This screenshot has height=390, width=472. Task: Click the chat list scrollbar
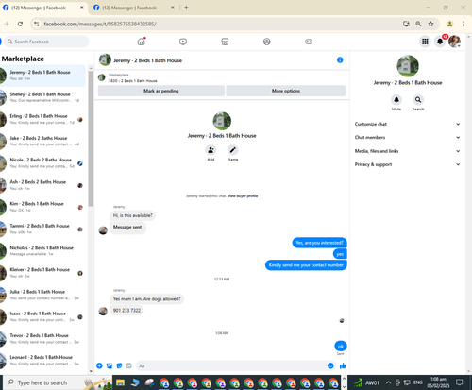click(x=91, y=139)
